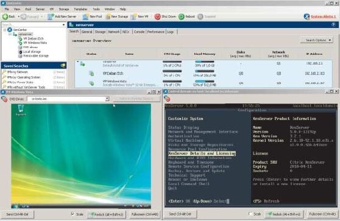
Task: Enter Fullscreen in host console window
Action: (x=322, y=214)
